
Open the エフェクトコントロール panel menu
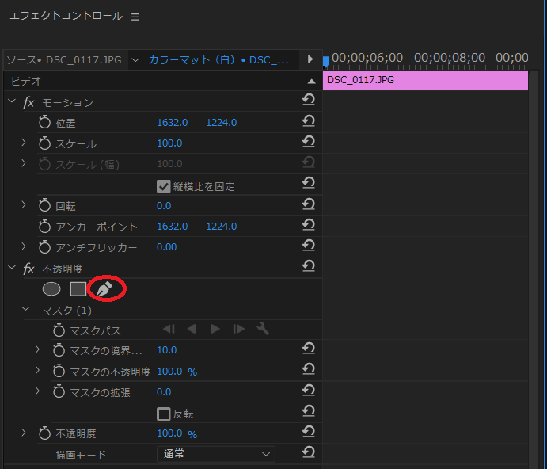pyautogui.click(x=135, y=17)
